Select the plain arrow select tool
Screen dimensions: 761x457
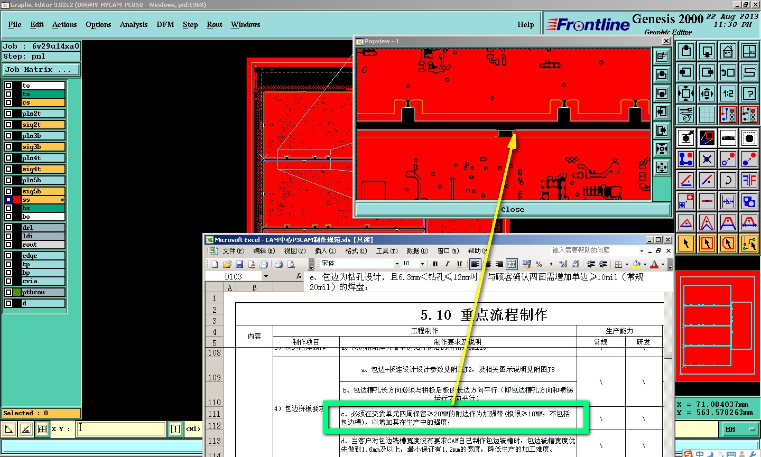coord(686,244)
